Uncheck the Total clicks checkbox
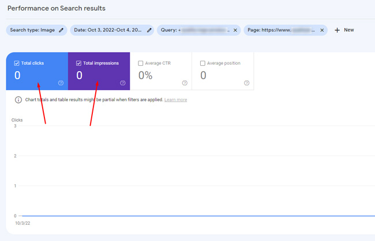The height and width of the screenshot is (241, 375). click(16, 63)
